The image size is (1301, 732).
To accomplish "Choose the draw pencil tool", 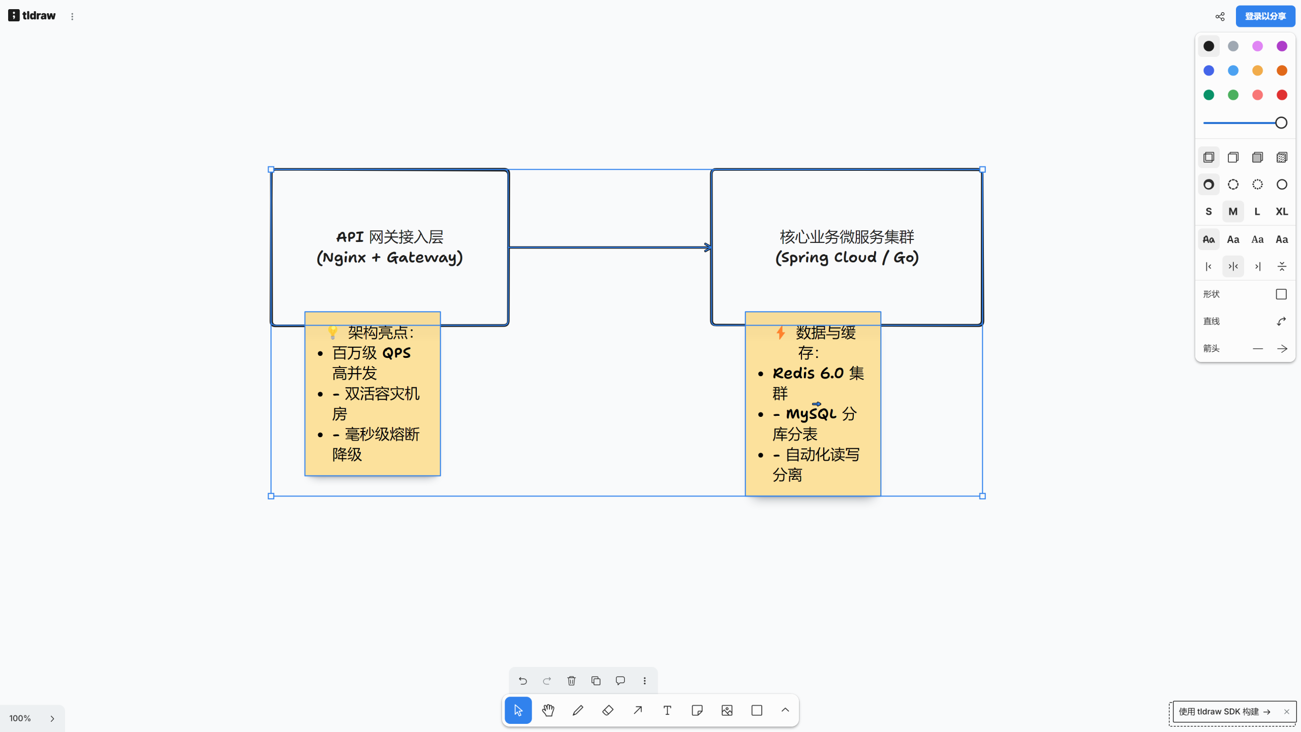I will [578, 710].
